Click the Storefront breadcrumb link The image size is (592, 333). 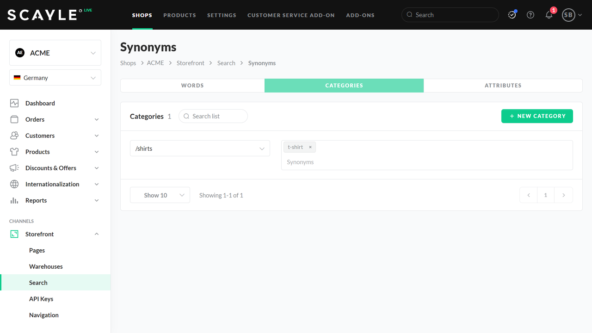(x=190, y=63)
